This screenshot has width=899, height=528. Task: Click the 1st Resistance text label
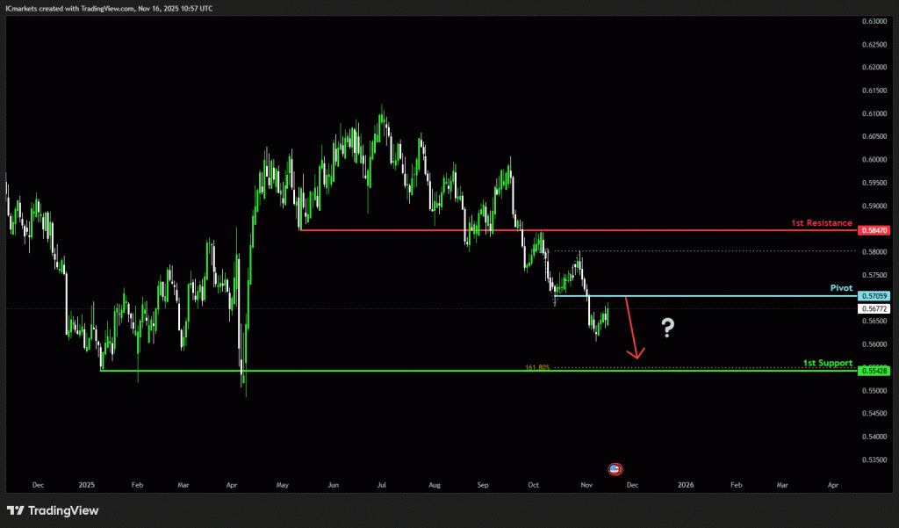coord(821,223)
